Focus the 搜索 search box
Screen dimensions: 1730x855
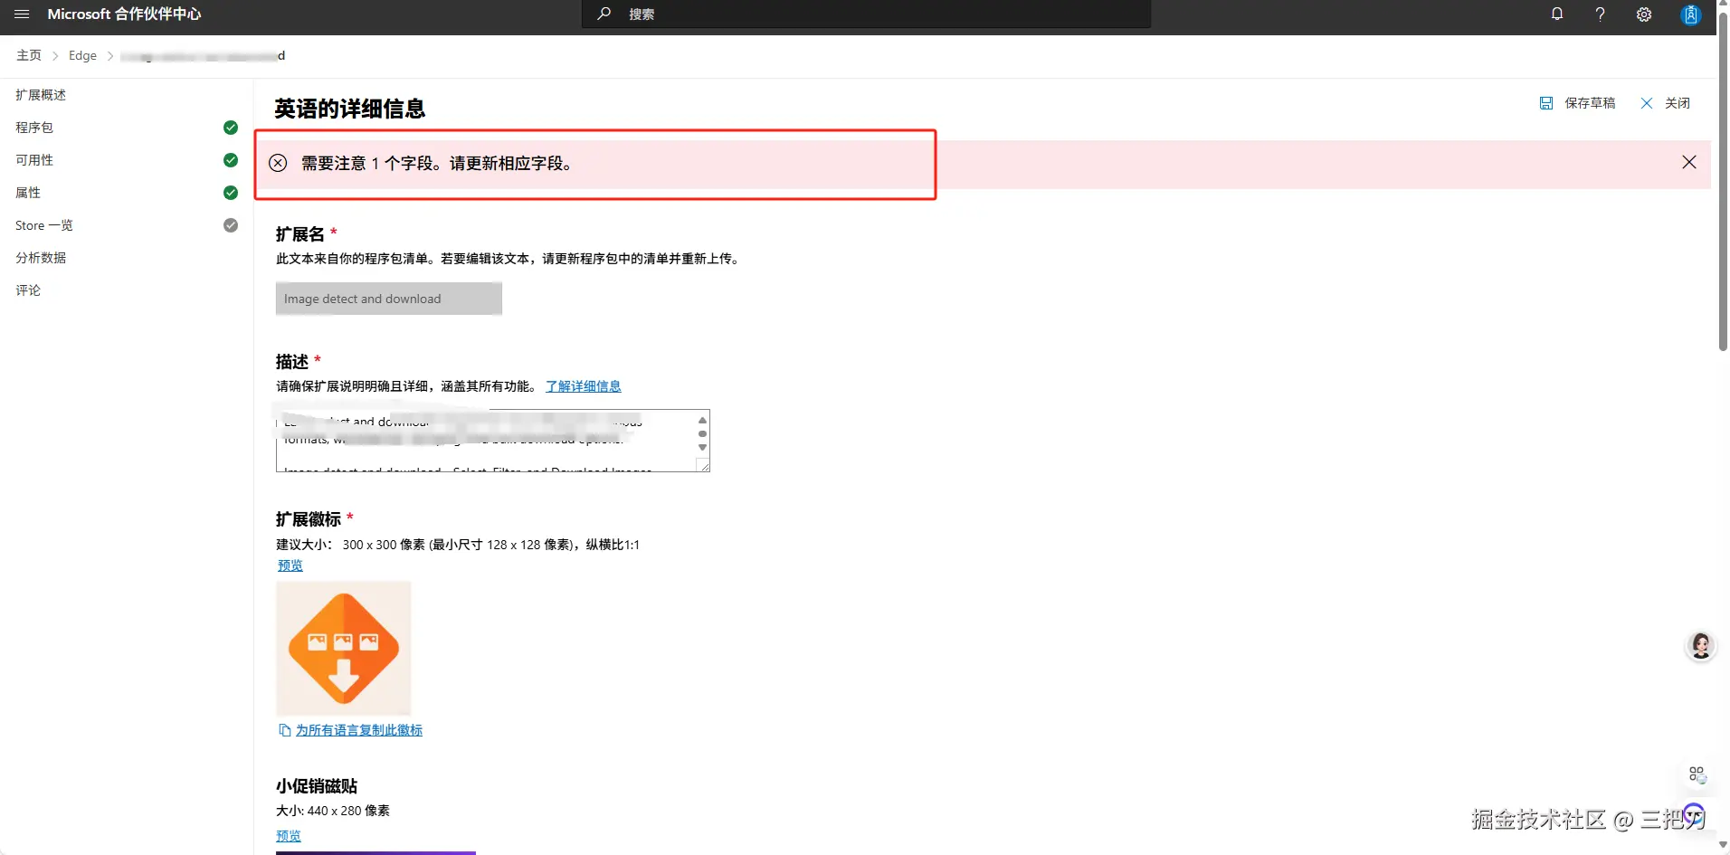click(x=867, y=14)
